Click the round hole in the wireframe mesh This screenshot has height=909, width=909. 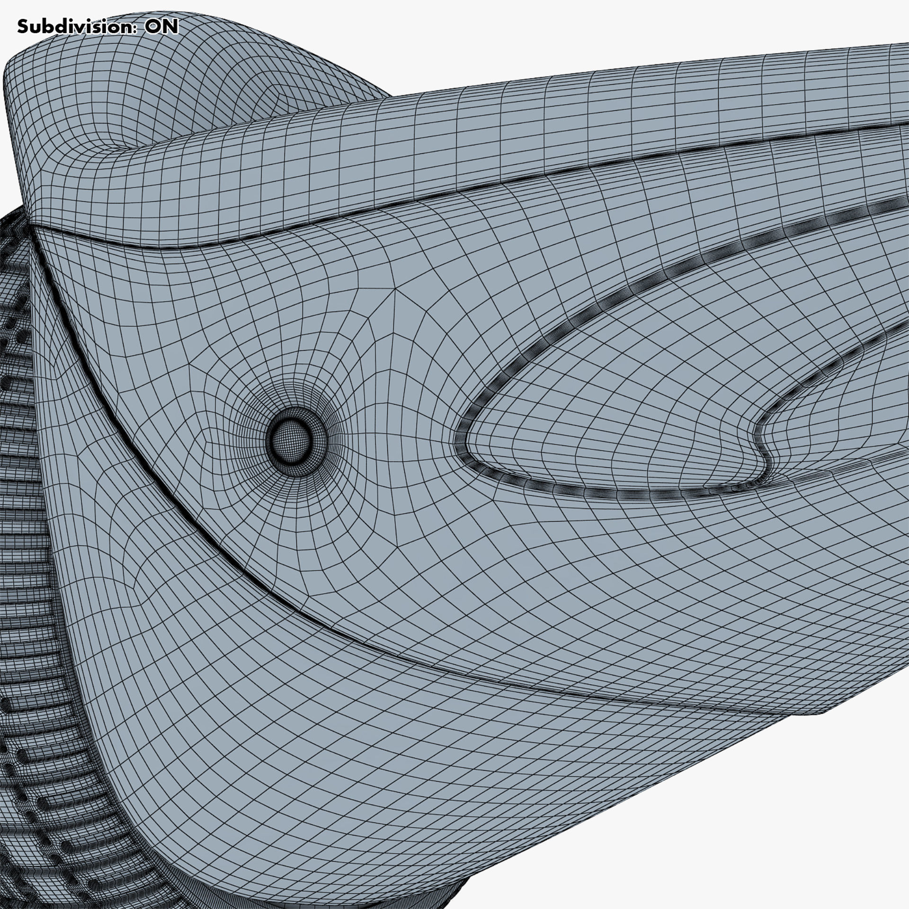pos(296,442)
